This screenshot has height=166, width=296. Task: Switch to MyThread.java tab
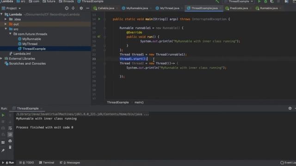click(x=169, y=8)
